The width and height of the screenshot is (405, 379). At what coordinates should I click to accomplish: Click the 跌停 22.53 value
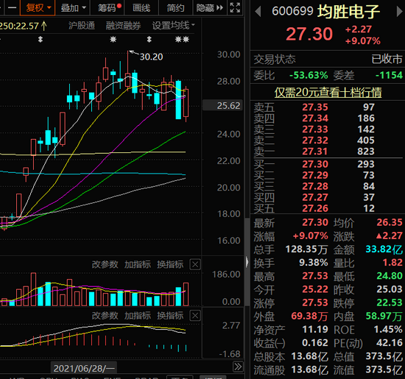coord(390,302)
